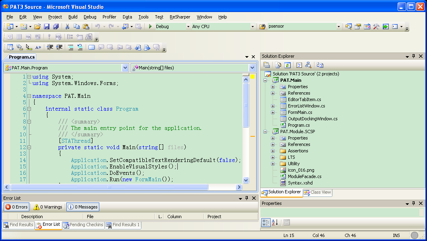The image size is (427, 241).
Task: Select ModuleFacade.cs in Solution Explorer
Action: tap(304, 176)
